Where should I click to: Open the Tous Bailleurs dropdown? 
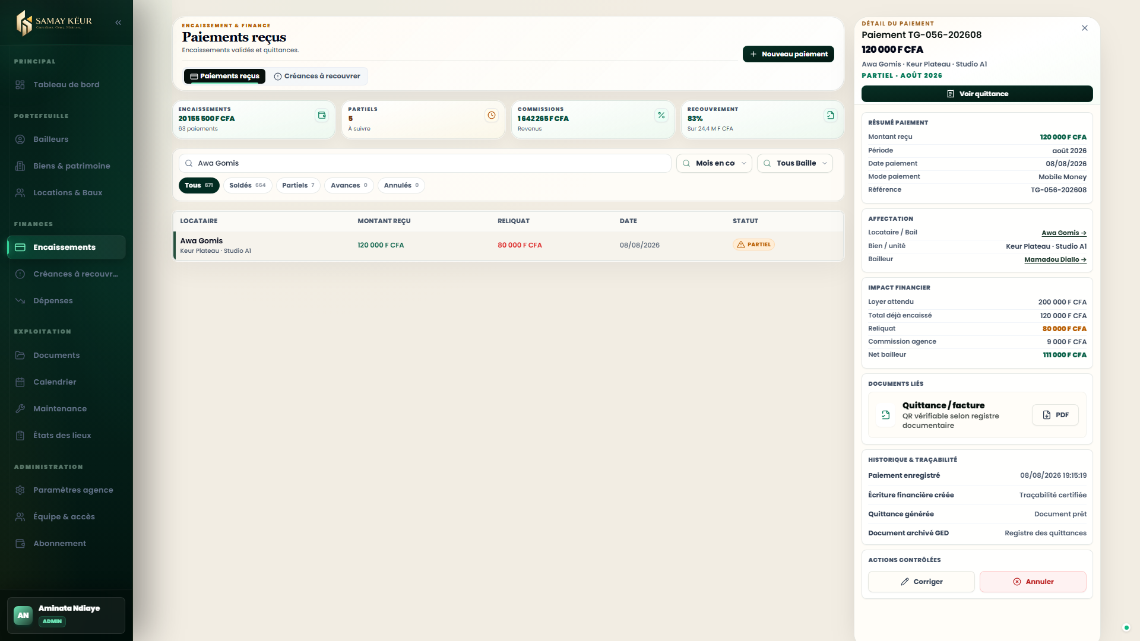(795, 163)
